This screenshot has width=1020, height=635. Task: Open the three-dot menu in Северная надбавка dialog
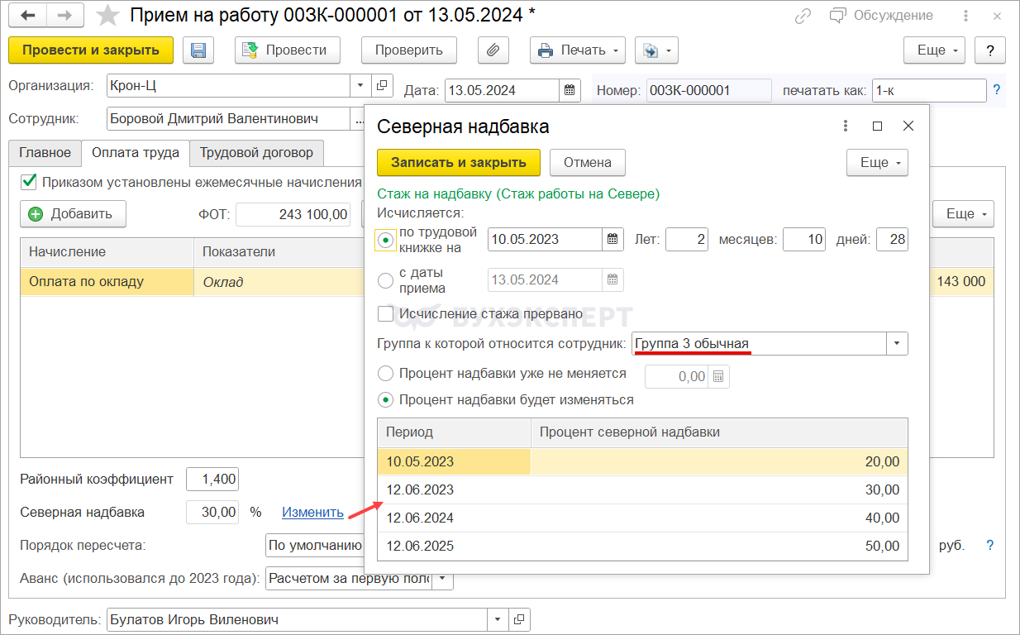[845, 127]
